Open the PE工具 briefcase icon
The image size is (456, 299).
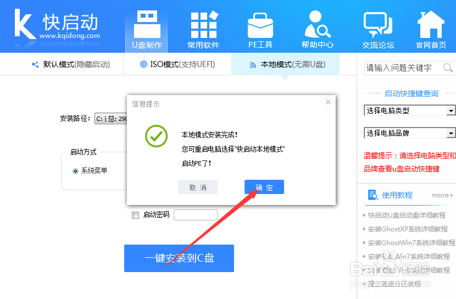260,25
